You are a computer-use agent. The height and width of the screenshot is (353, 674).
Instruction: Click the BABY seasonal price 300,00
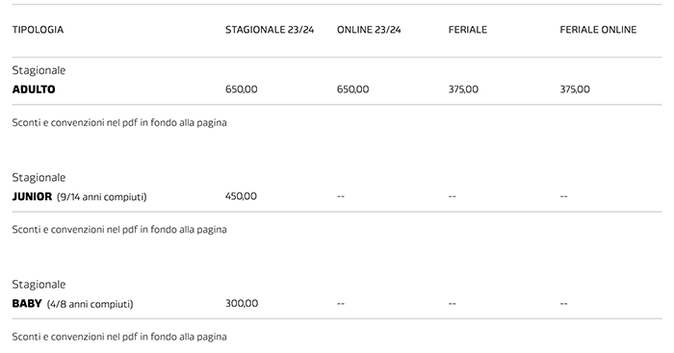[x=242, y=303]
